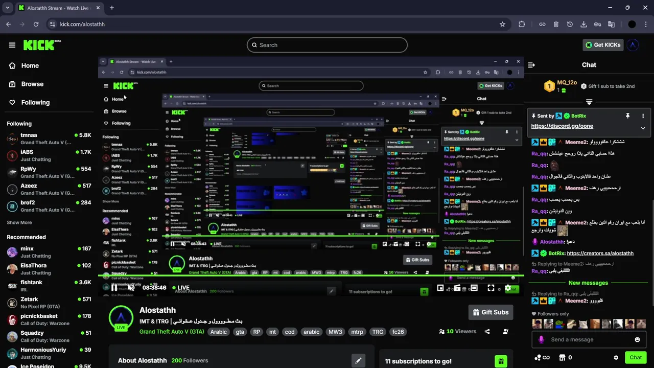This screenshot has height=368, width=654.
Task: Open the tab search dropdown arrow
Action: [x=8, y=8]
